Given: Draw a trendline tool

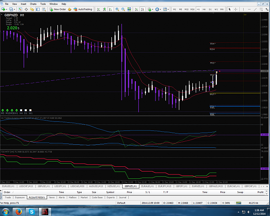Looking at the screenshot, I should click(255, 10).
